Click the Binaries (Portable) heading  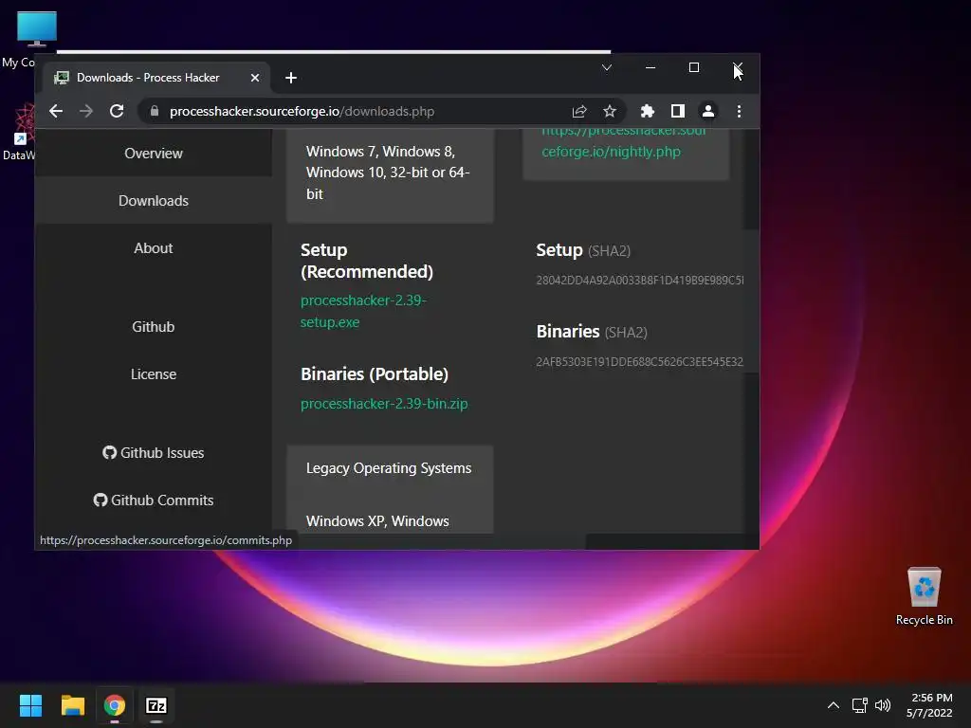tap(374, 373)
